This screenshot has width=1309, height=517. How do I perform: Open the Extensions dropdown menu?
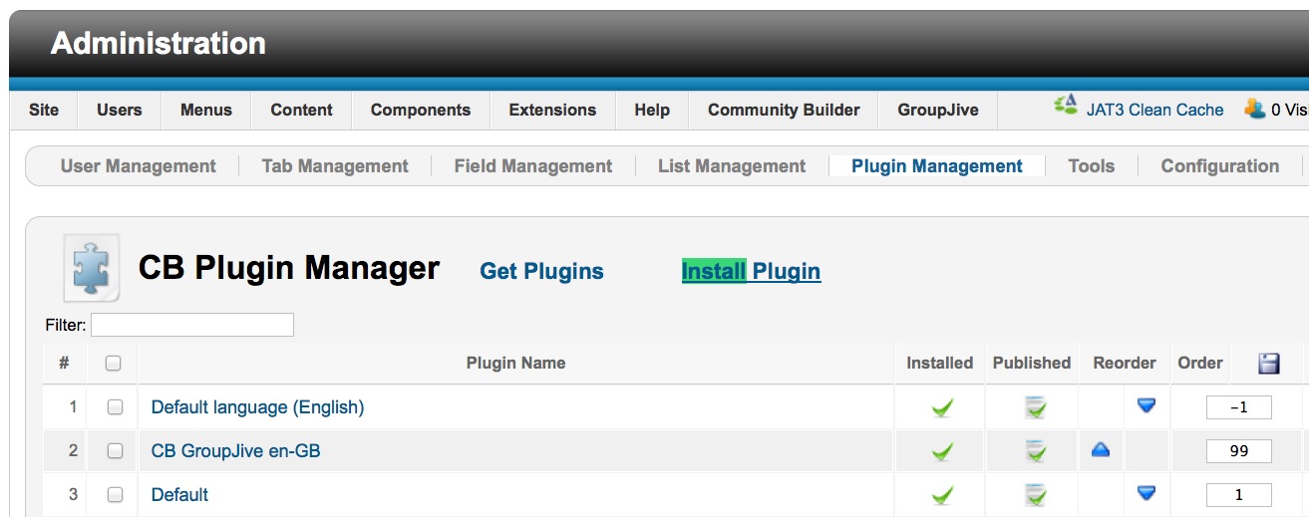pos(552,110)
